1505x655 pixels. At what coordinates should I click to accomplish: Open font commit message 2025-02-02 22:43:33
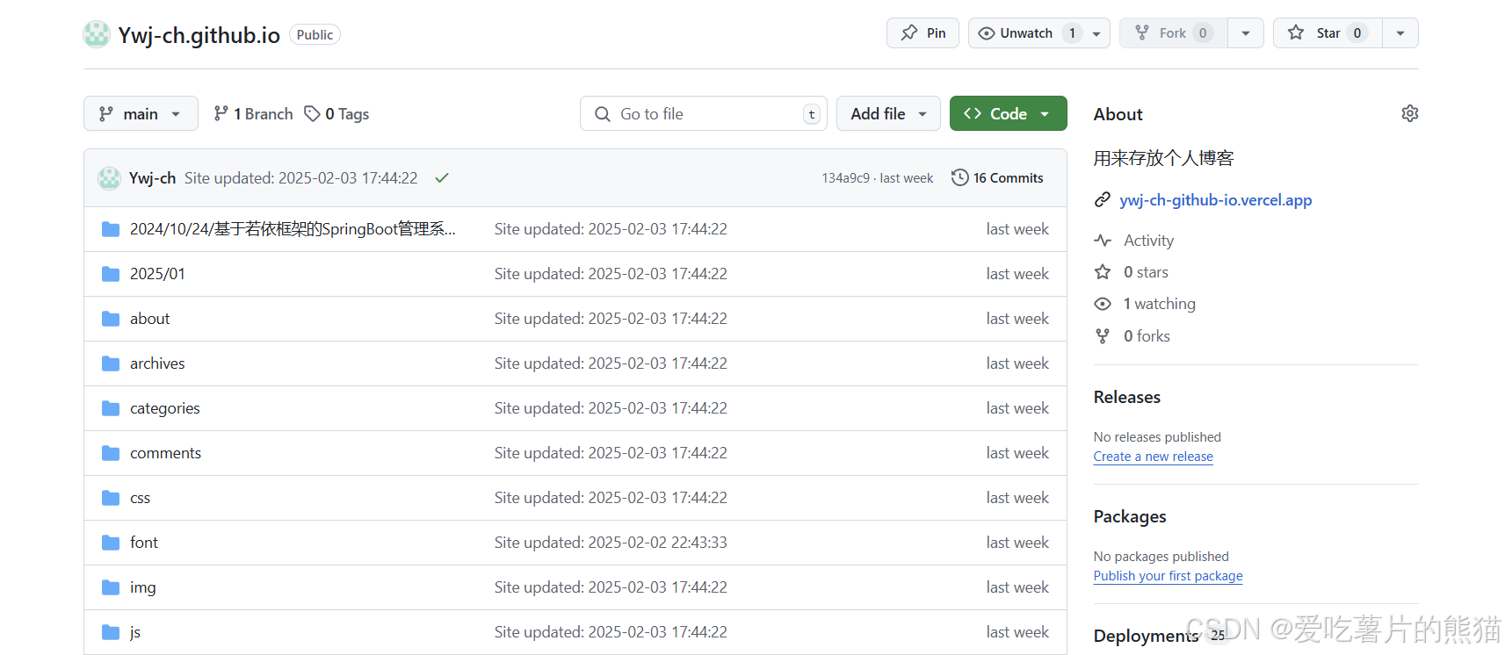click(x=611, y=543)
